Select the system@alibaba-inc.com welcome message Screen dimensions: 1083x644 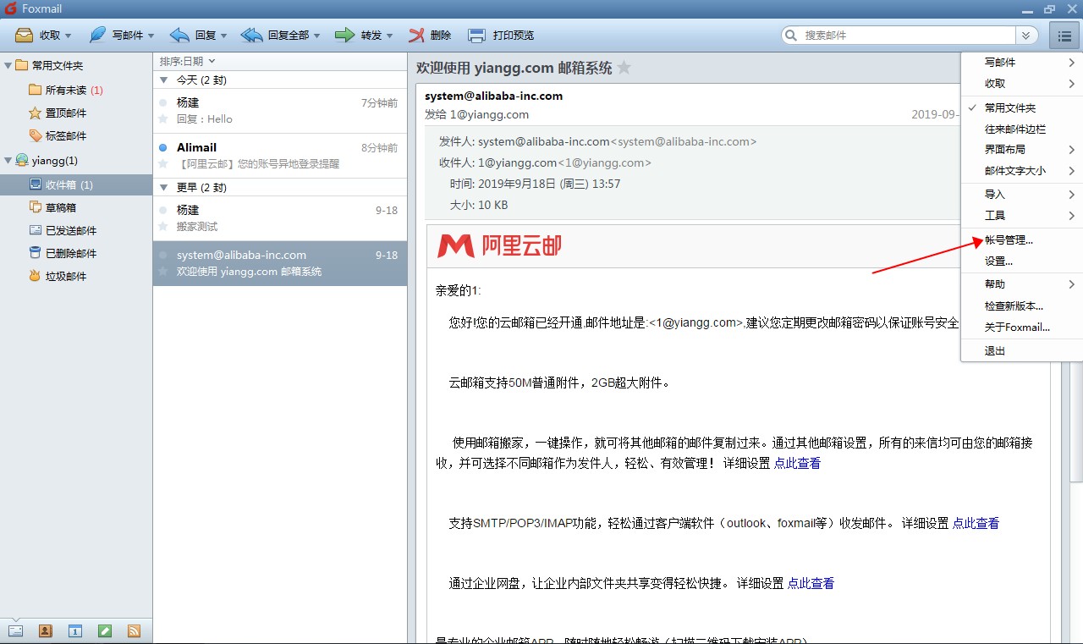pyautogui.click(x=280, y=263)
